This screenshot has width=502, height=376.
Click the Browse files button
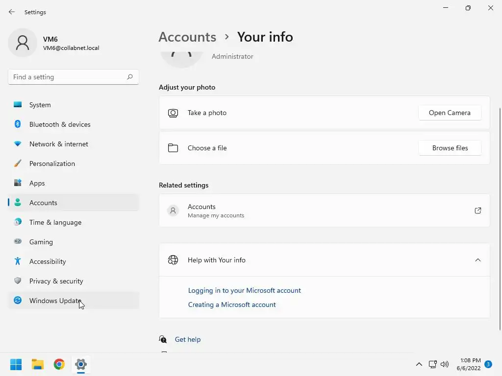[450, 148]
